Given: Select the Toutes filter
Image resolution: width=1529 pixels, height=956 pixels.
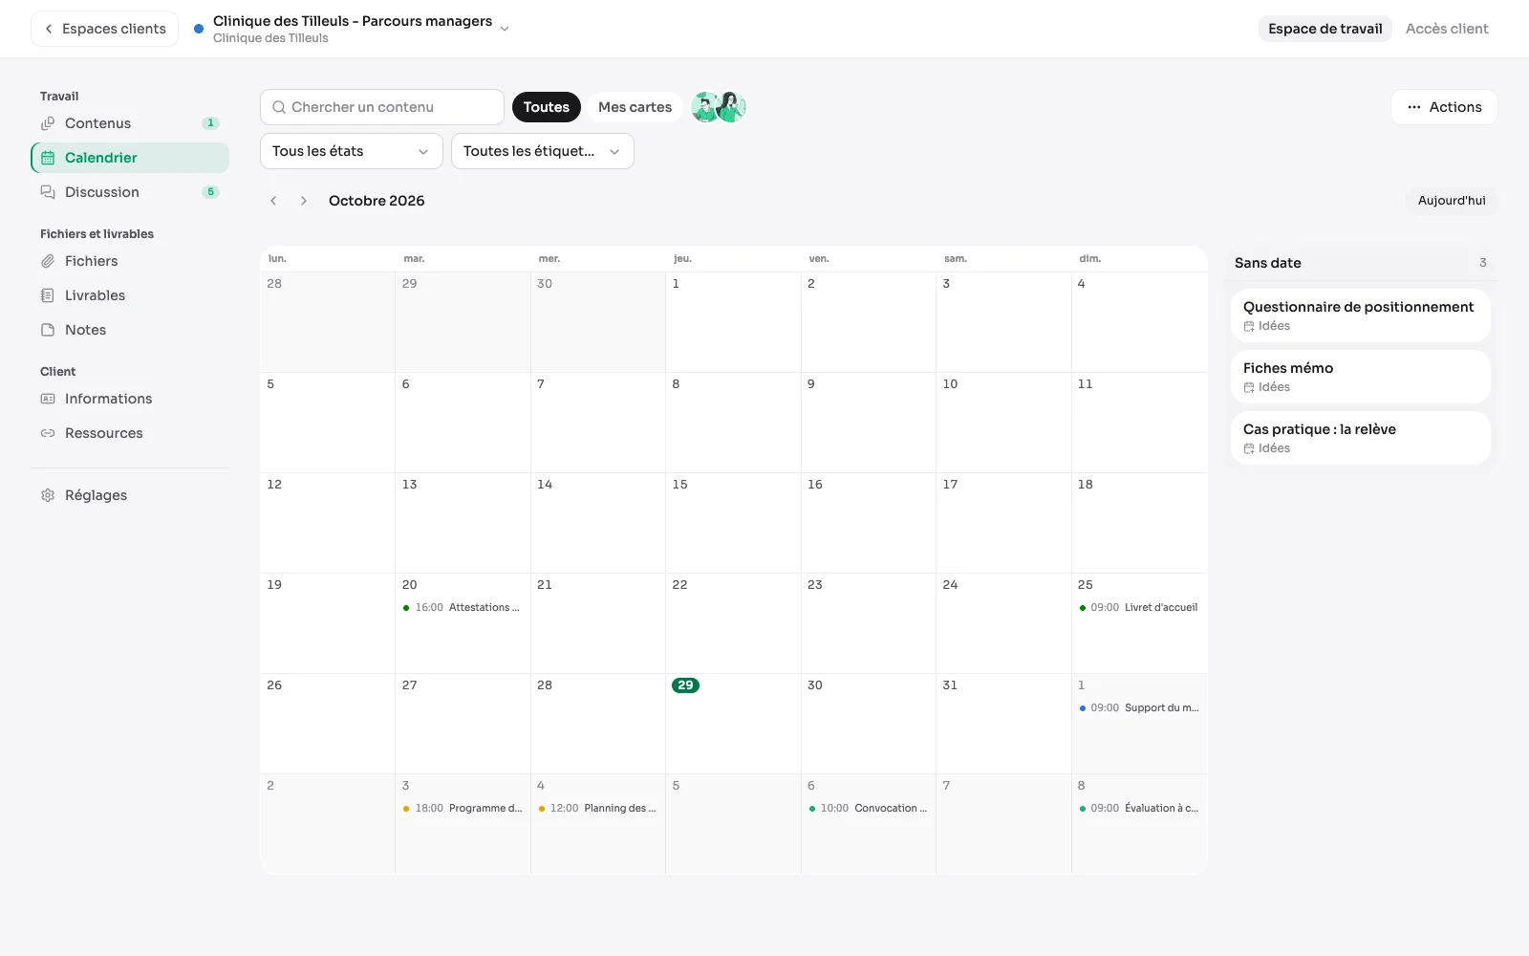Looking at the screenshot, I should [x=547, y=107].
